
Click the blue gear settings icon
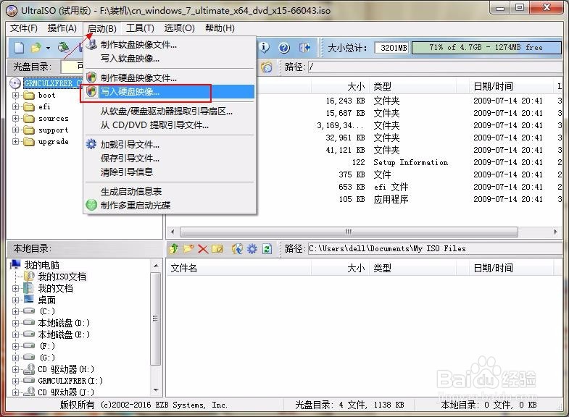click(252, 248)
